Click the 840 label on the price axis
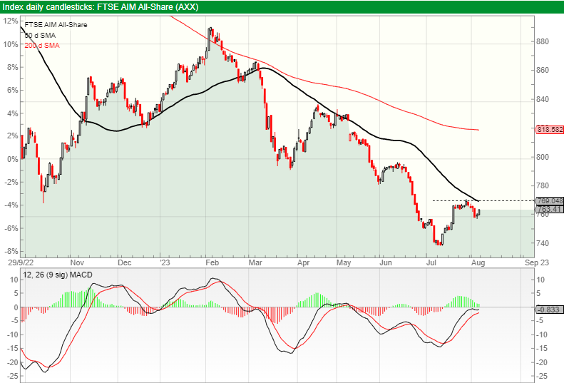Image resolution: width=564 pixels, height=383 pixels. click(x=542, y=99)
